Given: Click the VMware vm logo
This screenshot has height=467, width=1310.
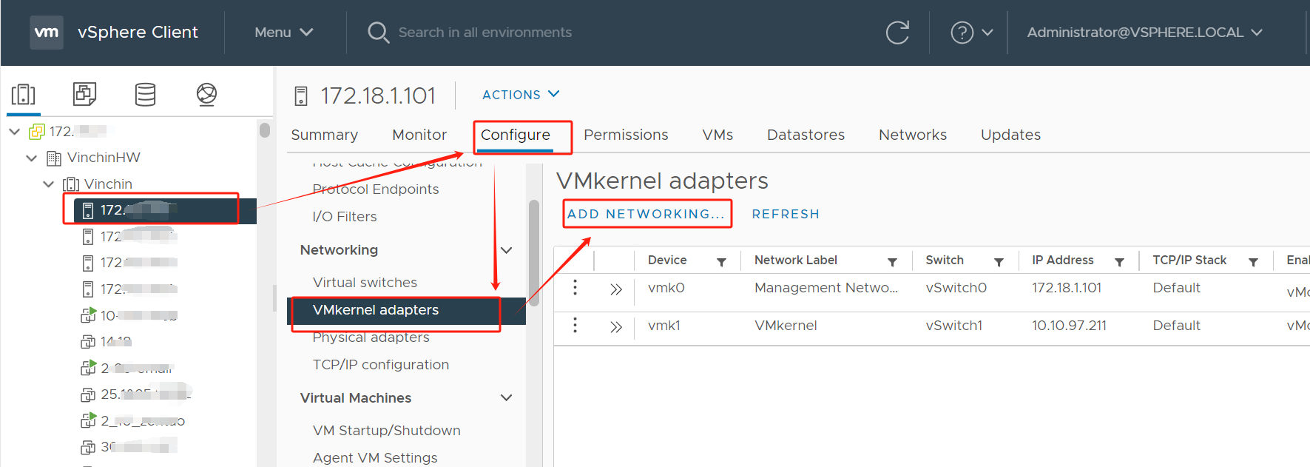Looking at the screenshot, I should 47,33.
